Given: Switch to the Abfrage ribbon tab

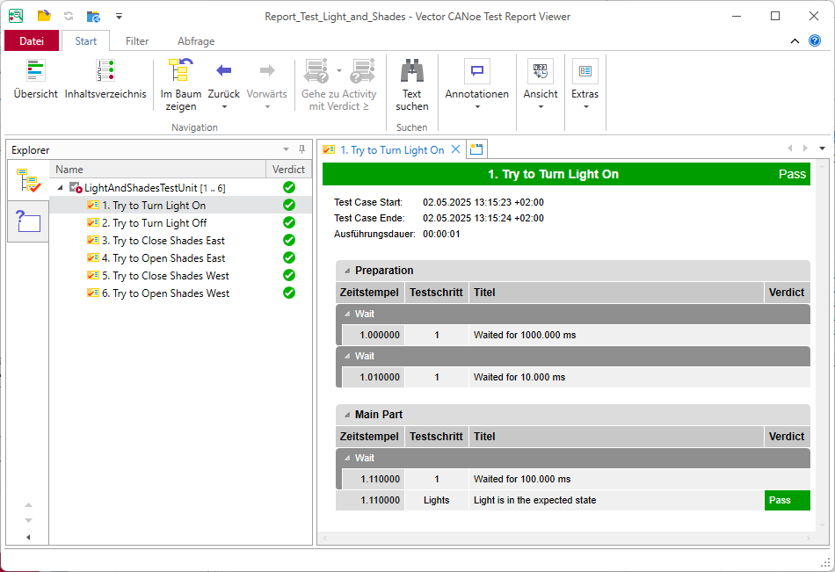Looking at the screenshot, I should pos(196,41).
